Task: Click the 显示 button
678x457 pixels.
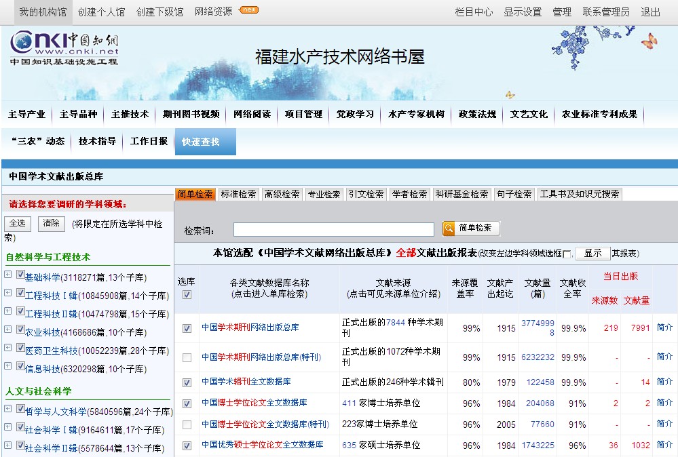Action: (592, 253)
